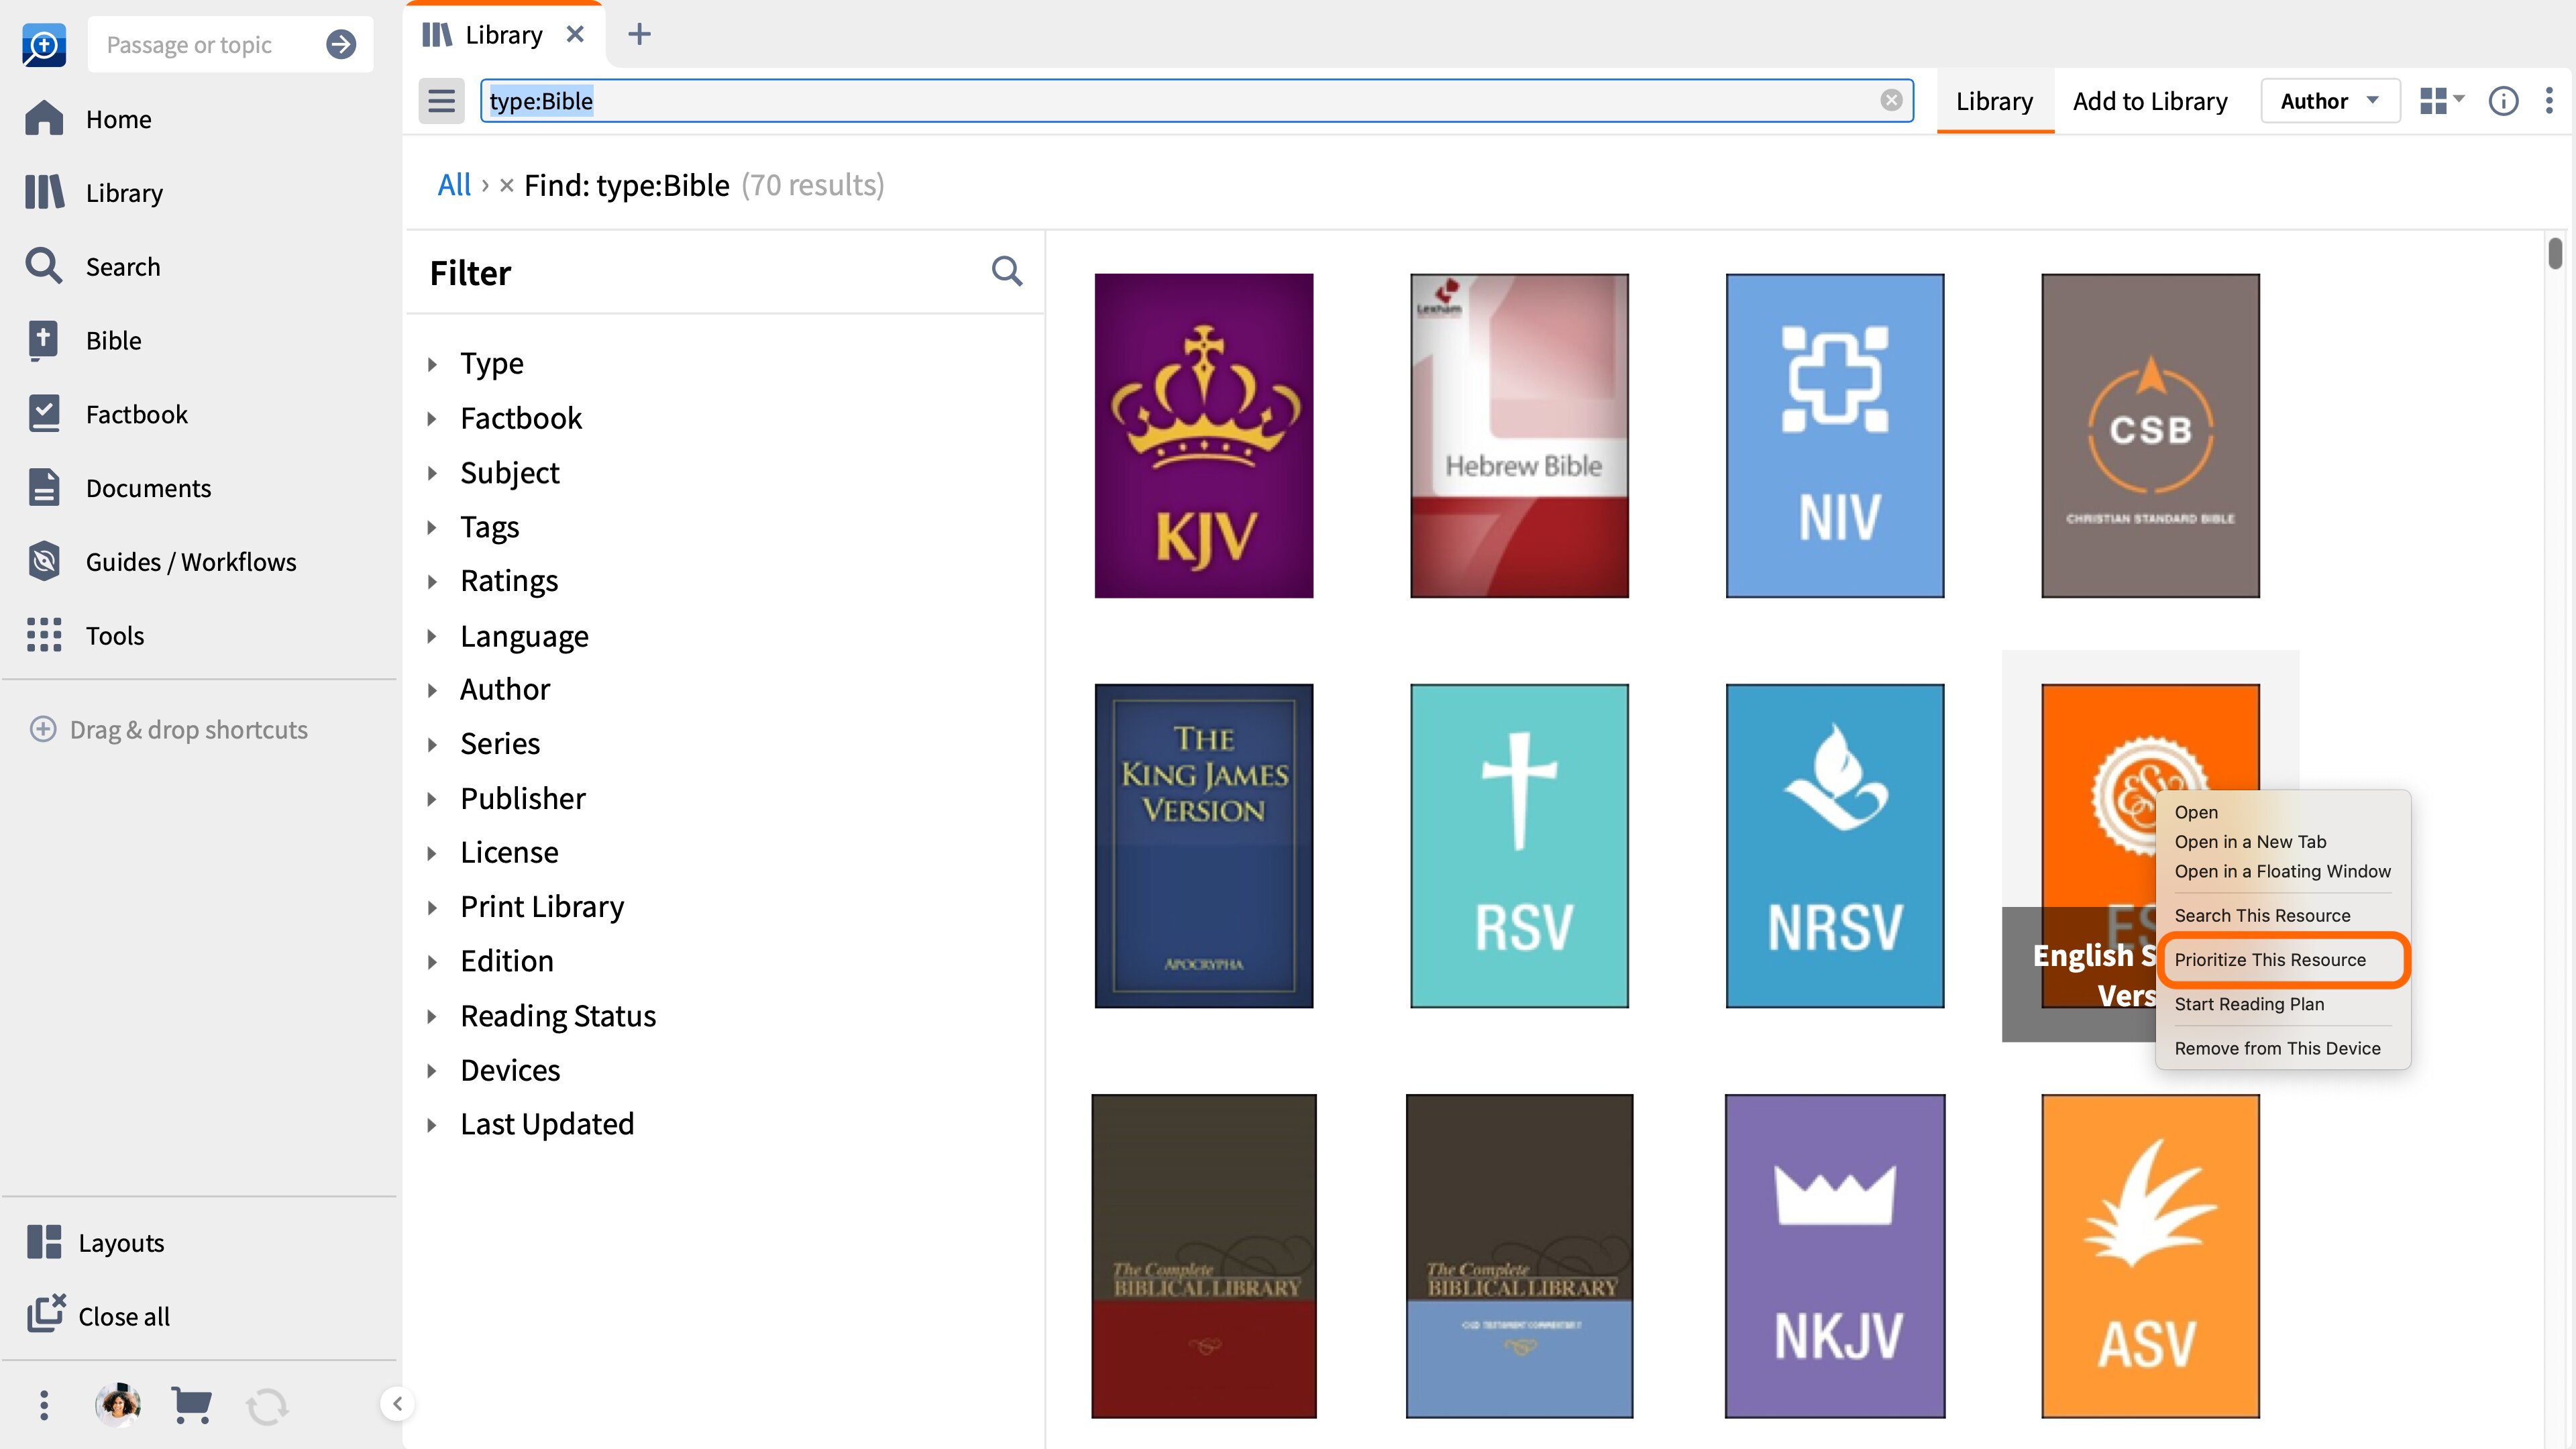Choose Open in the context menu
Screen dimensions: 2576x1449
[2282, 812]
